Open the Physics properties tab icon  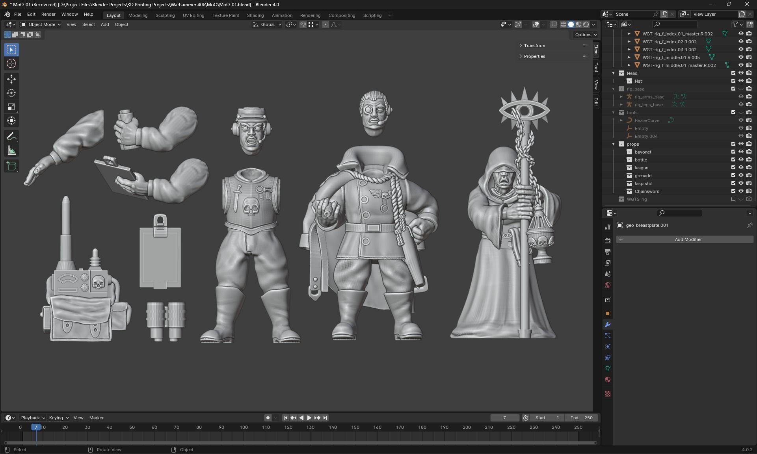(x=607, y=347)
